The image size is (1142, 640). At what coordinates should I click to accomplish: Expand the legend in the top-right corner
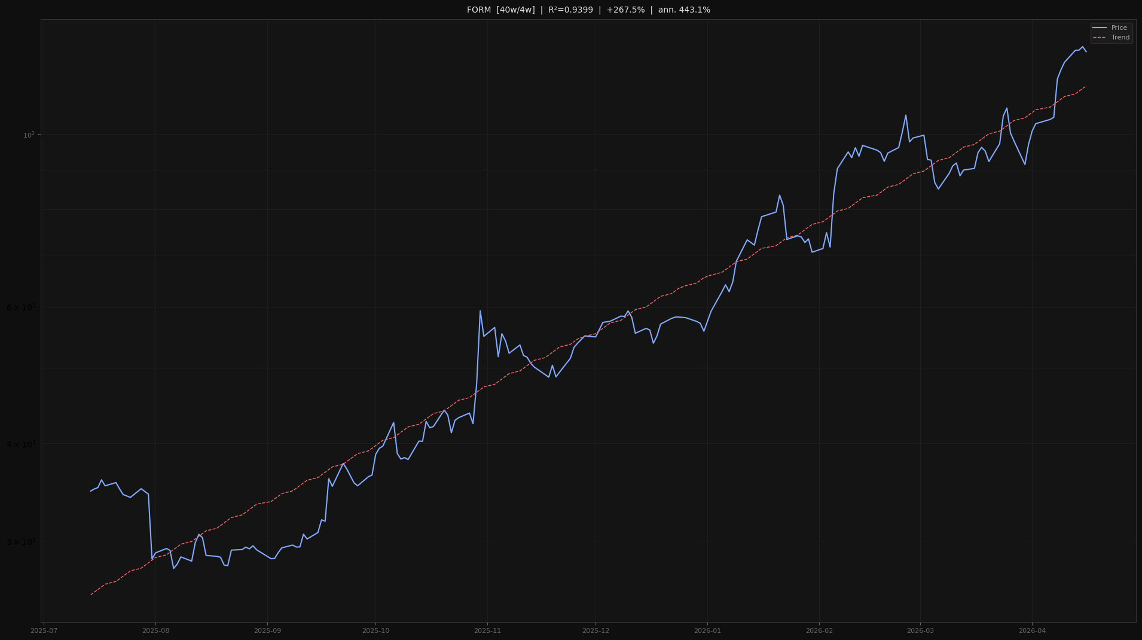click(1111, 32)
